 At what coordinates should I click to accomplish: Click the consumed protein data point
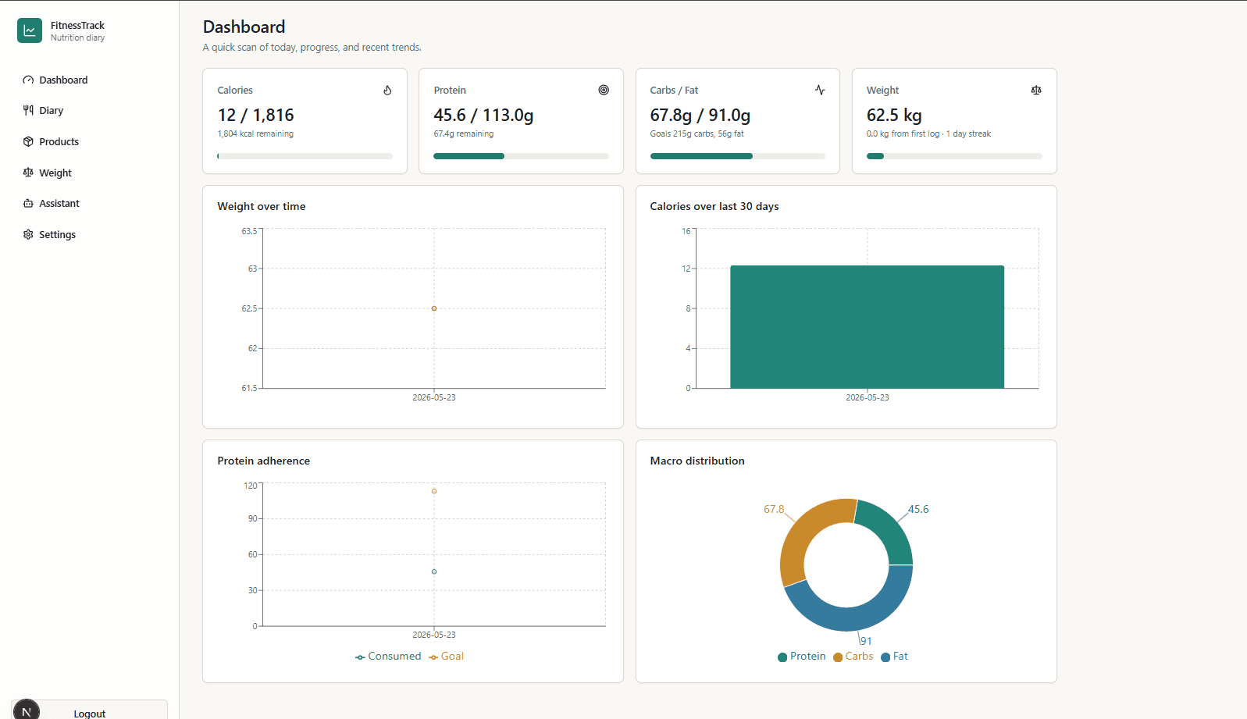(x=434, y=571)
